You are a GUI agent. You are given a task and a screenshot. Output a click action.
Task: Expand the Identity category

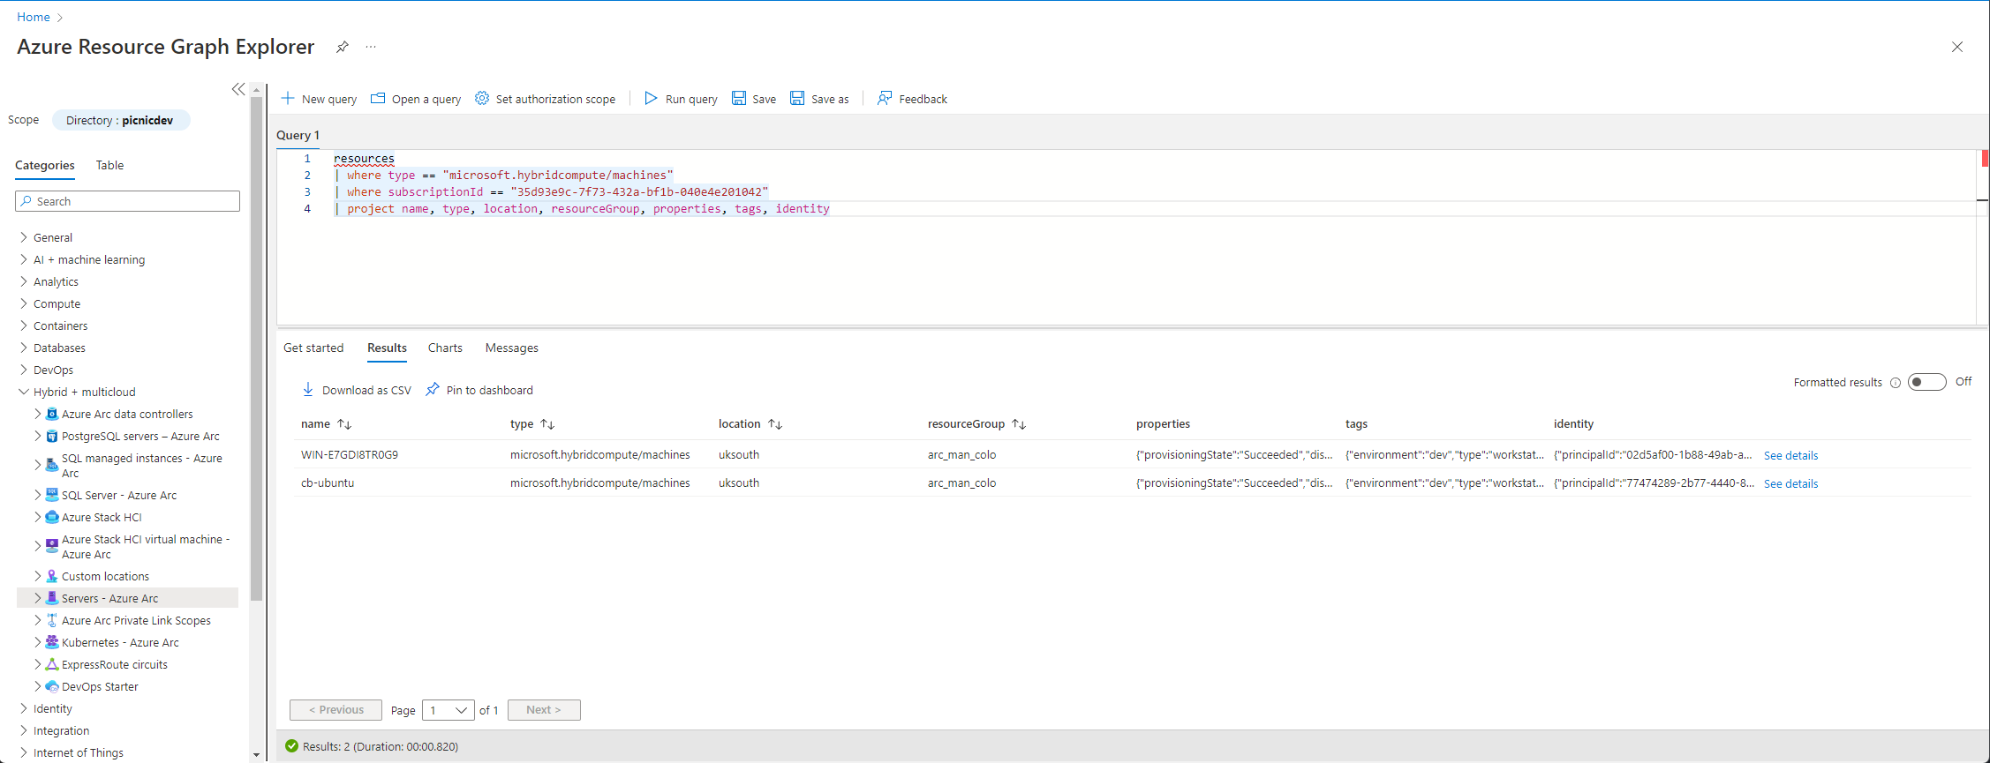[x=24, y=708]
